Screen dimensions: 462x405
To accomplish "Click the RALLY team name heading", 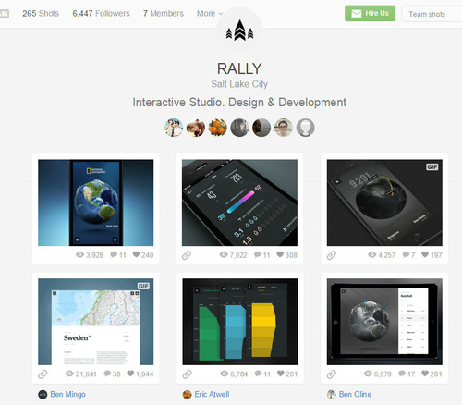I will pyautogui.click(x=239, y=68).
